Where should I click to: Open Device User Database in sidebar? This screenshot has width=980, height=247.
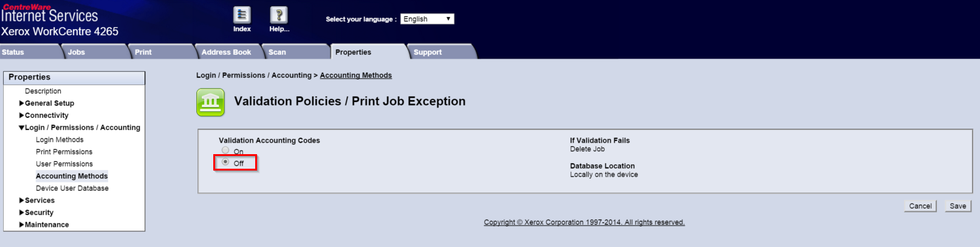(72, 188)
